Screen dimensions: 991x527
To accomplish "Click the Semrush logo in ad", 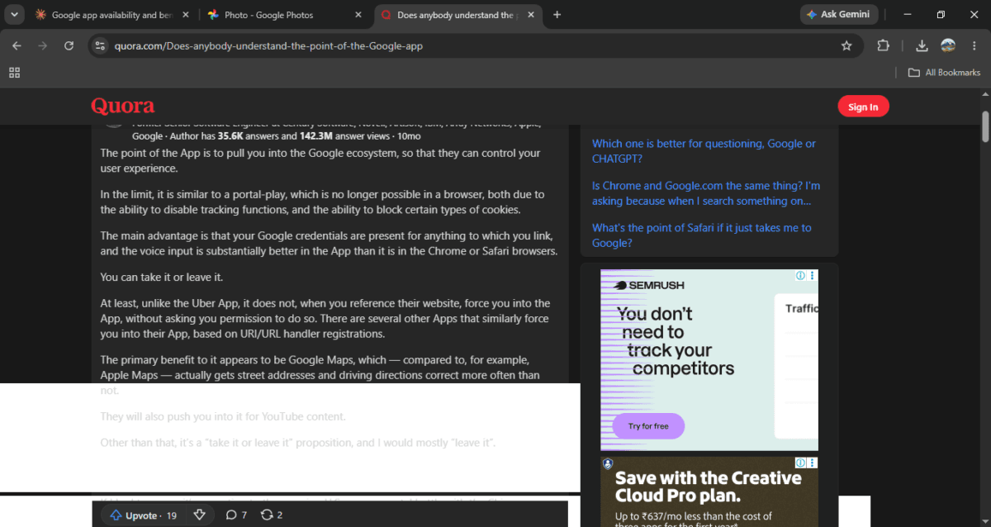I will tap(649, 286).
